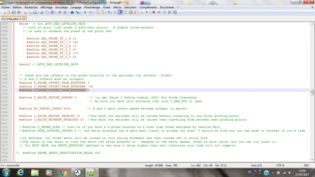Print the document via printer icon
This screenshot has width=315, height=177.
click(35, 13)
